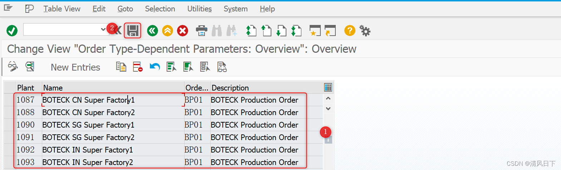Screen dimensions: 561x170
Task: Open the table column settings icon
Action: pyautogui.click(x=328, y=87)
